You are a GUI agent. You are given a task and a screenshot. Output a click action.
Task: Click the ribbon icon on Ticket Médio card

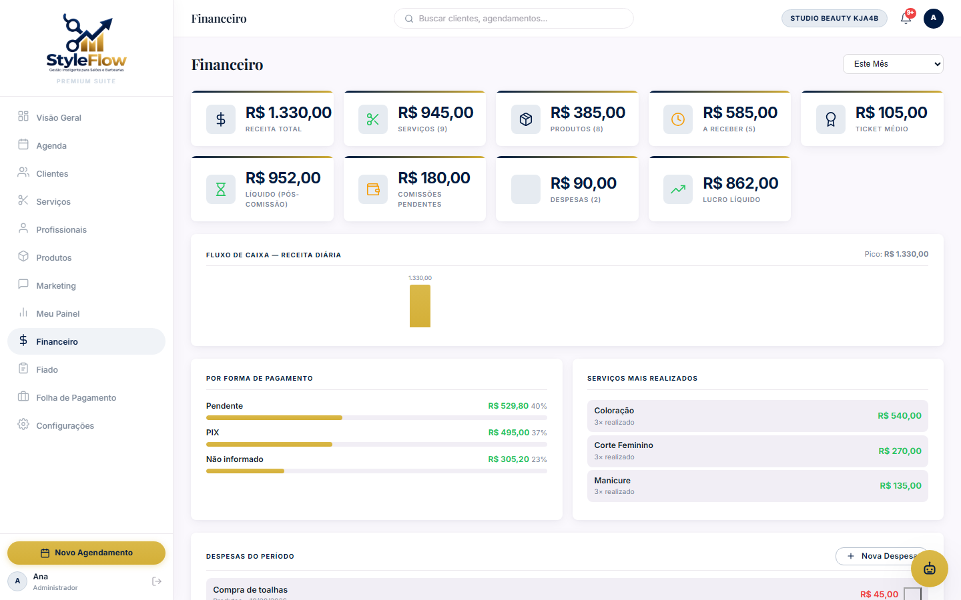point(831,119)
